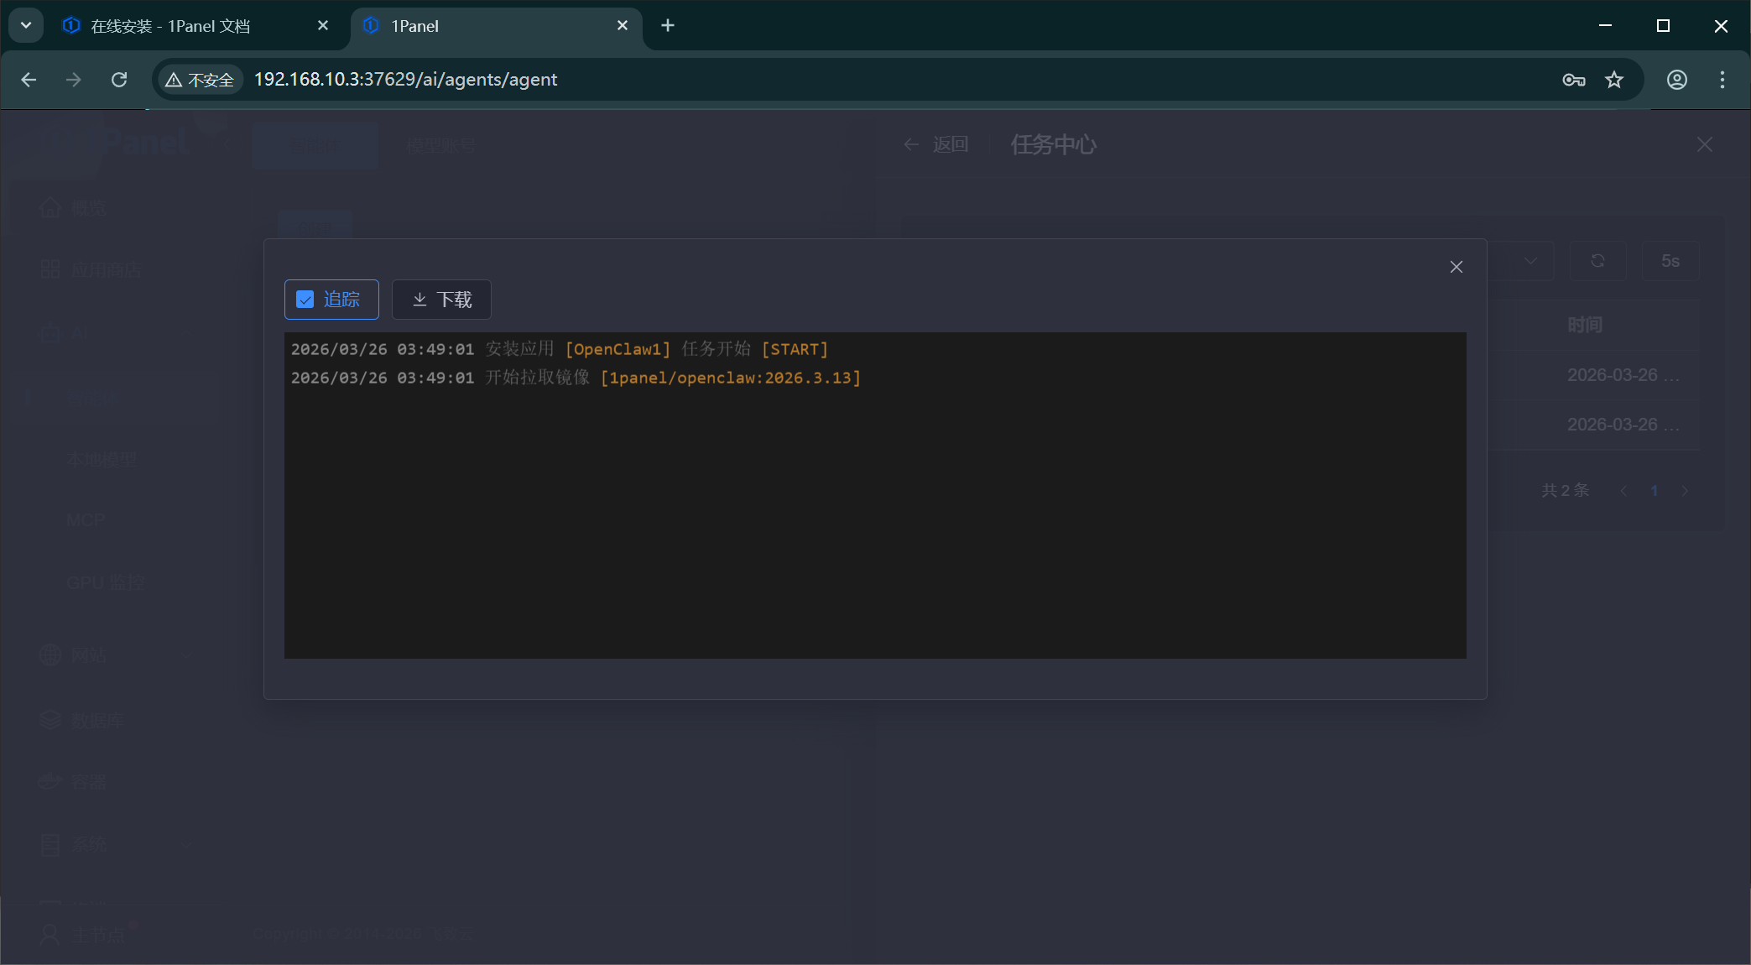Toggle the 追踪 (follow log) checkbox

click(x=305, y=300)
